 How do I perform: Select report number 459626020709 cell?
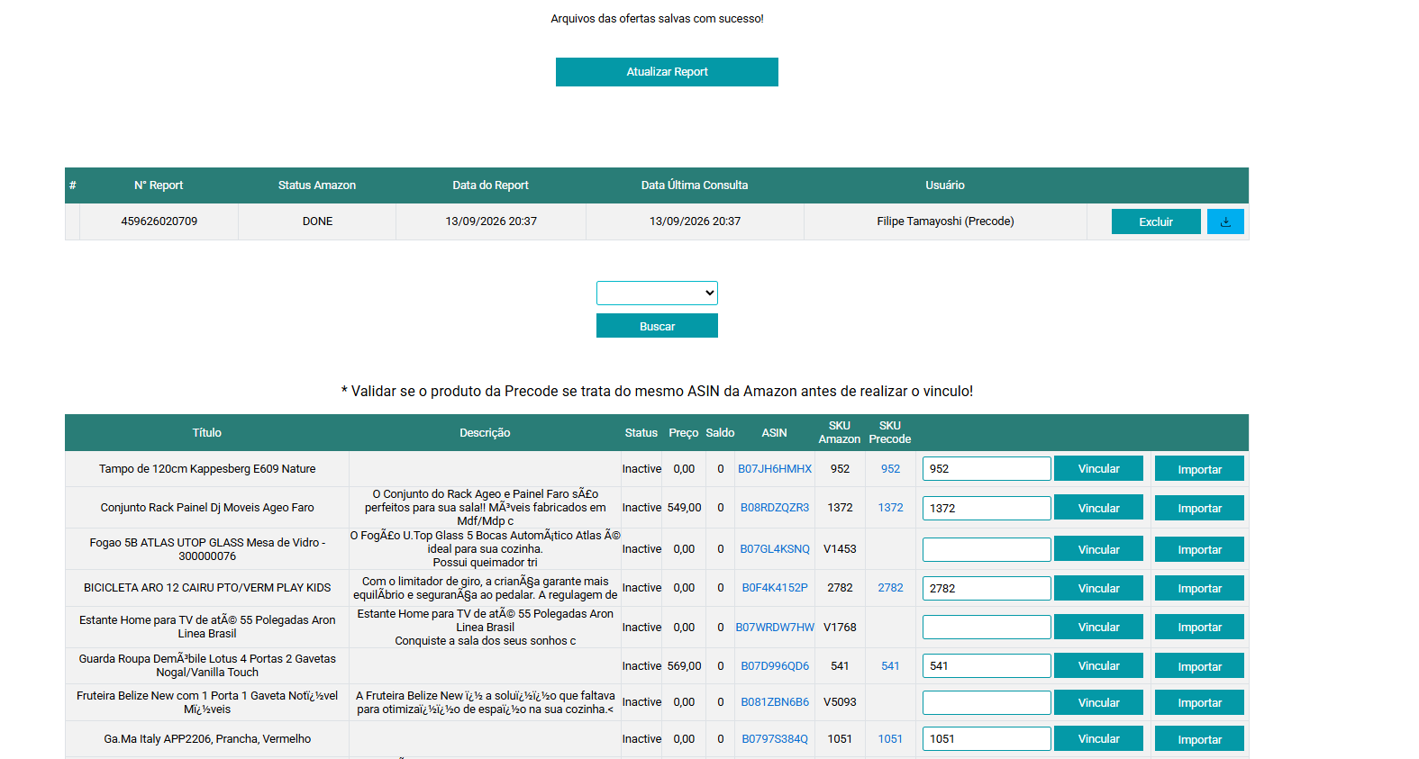click(159, 221)
